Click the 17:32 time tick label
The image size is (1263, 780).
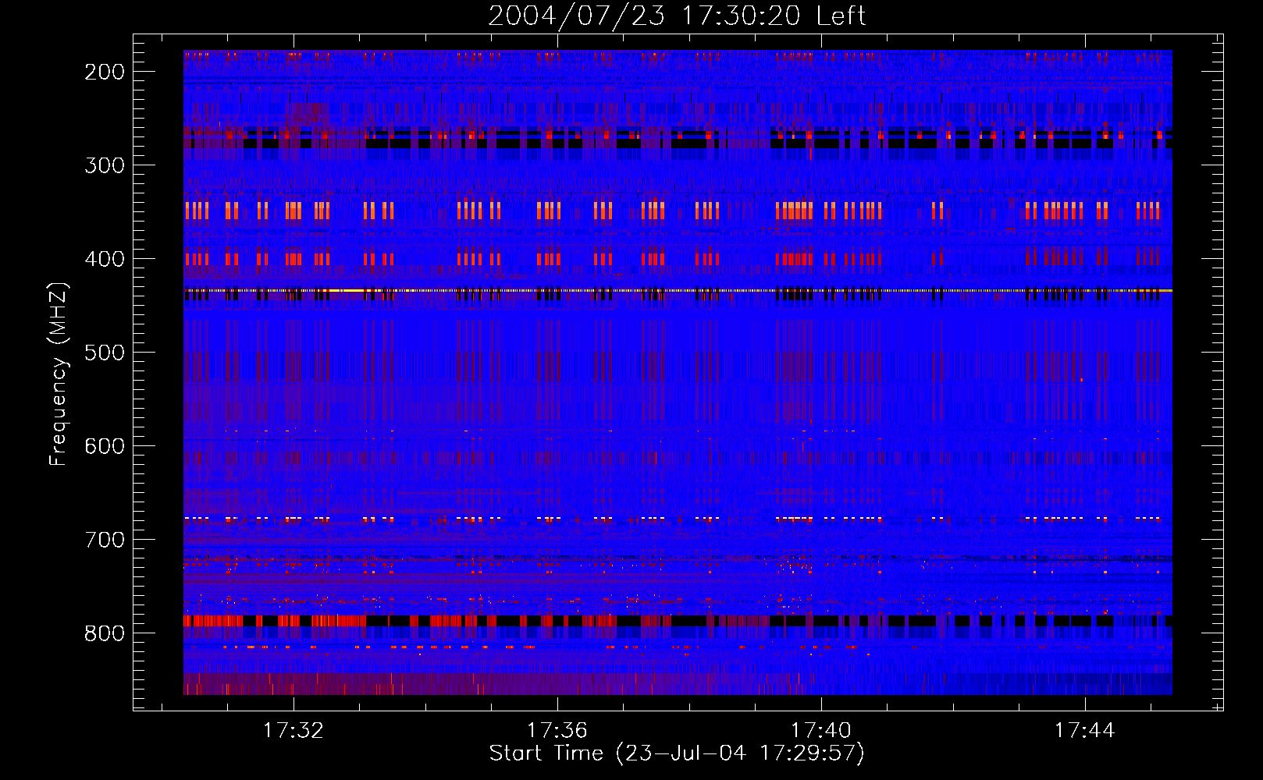[294, 731]
